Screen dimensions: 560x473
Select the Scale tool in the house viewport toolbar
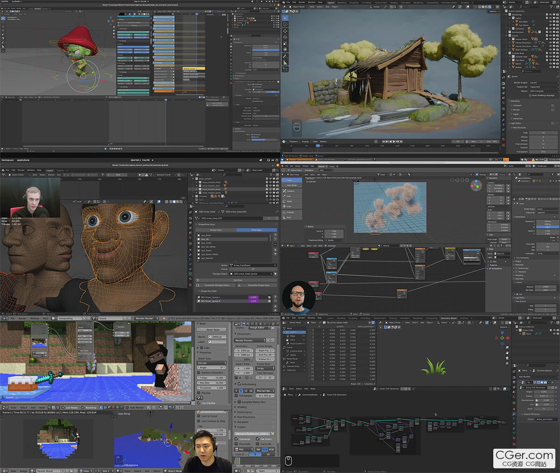click(285, 43)
